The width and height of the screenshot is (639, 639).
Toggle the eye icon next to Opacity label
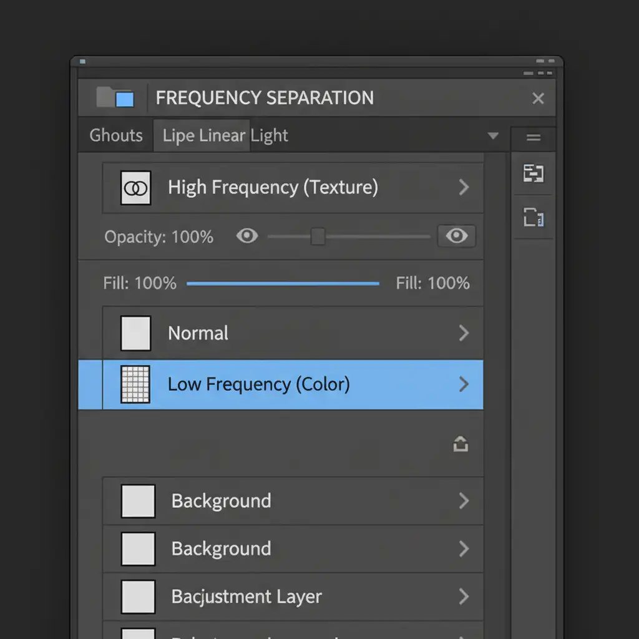coord(247,236)
